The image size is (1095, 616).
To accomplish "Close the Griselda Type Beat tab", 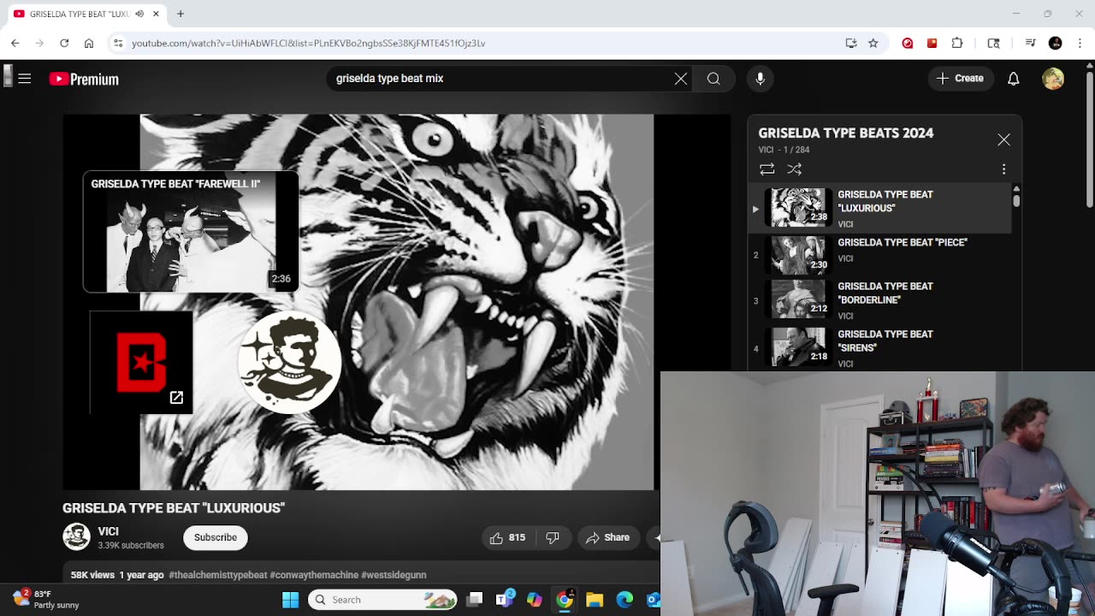I will (157, 14).
